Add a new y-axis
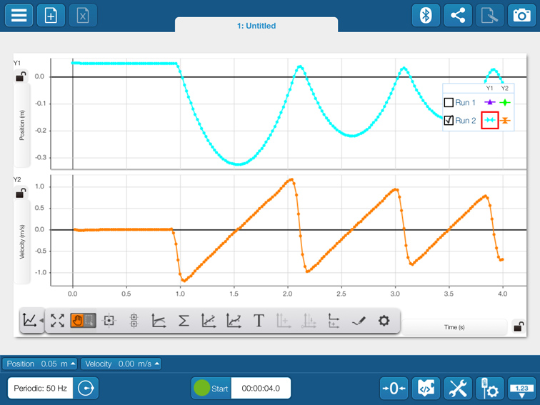Image resolution: width=540 pixels, height=405 pixels. coord(284,321)
